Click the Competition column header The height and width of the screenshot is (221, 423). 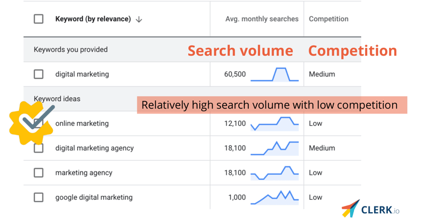coord(328,19)
